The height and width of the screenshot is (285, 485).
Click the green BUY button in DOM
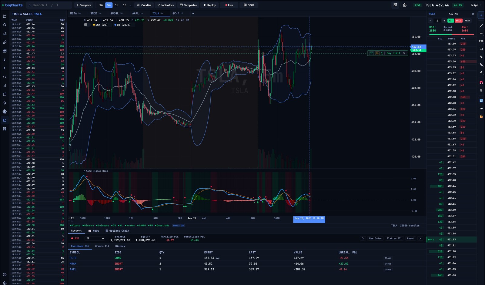tap(450, 21)
